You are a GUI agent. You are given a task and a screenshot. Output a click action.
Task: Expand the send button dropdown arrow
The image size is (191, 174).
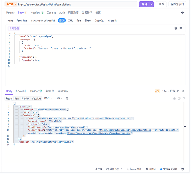click(x=152, y=4)
